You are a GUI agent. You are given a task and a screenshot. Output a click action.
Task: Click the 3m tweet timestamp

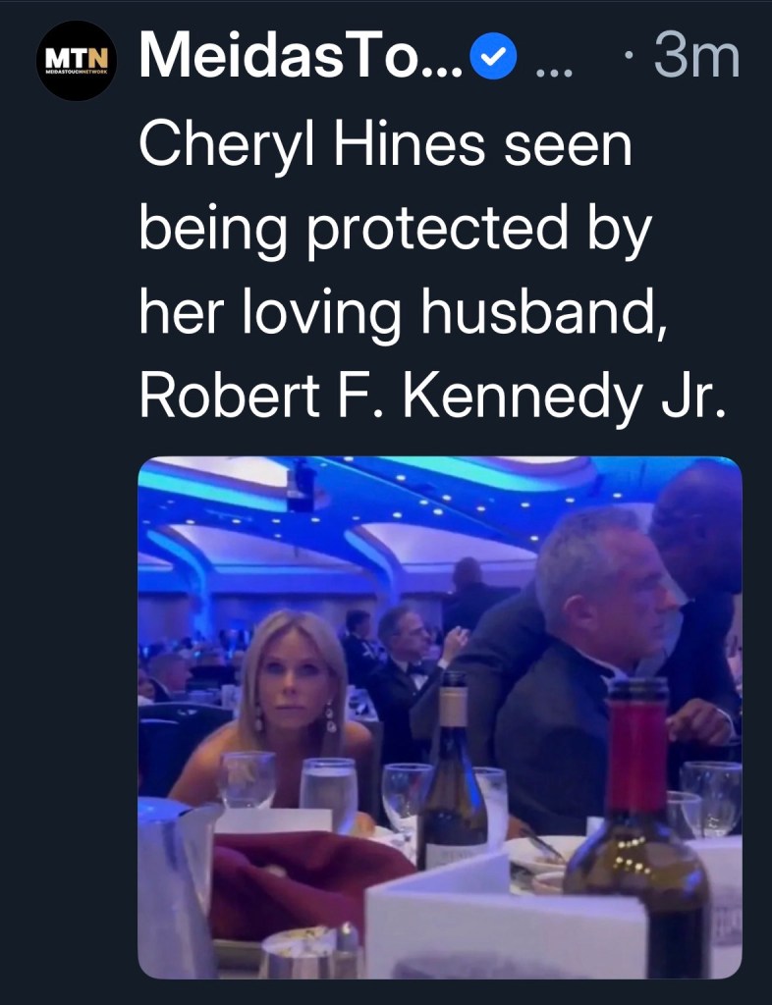point(694,59)
